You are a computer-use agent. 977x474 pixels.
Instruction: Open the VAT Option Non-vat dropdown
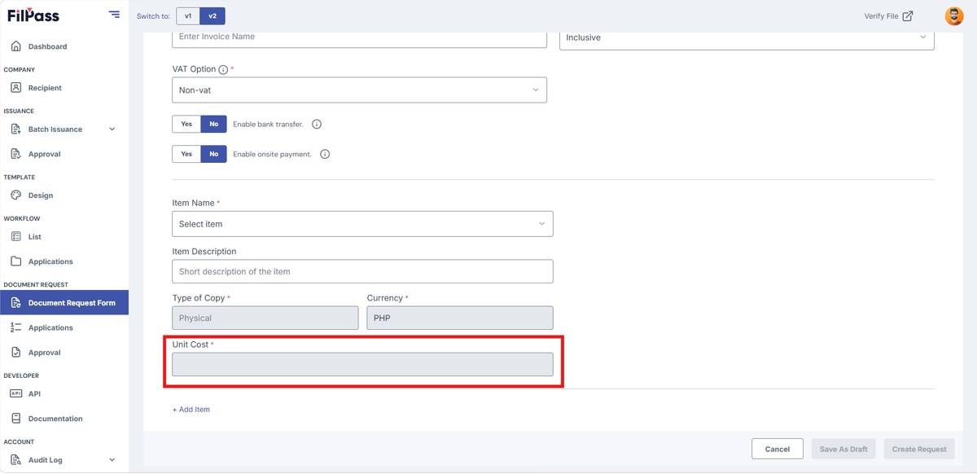pyautogui.click(x=359, y=90)
